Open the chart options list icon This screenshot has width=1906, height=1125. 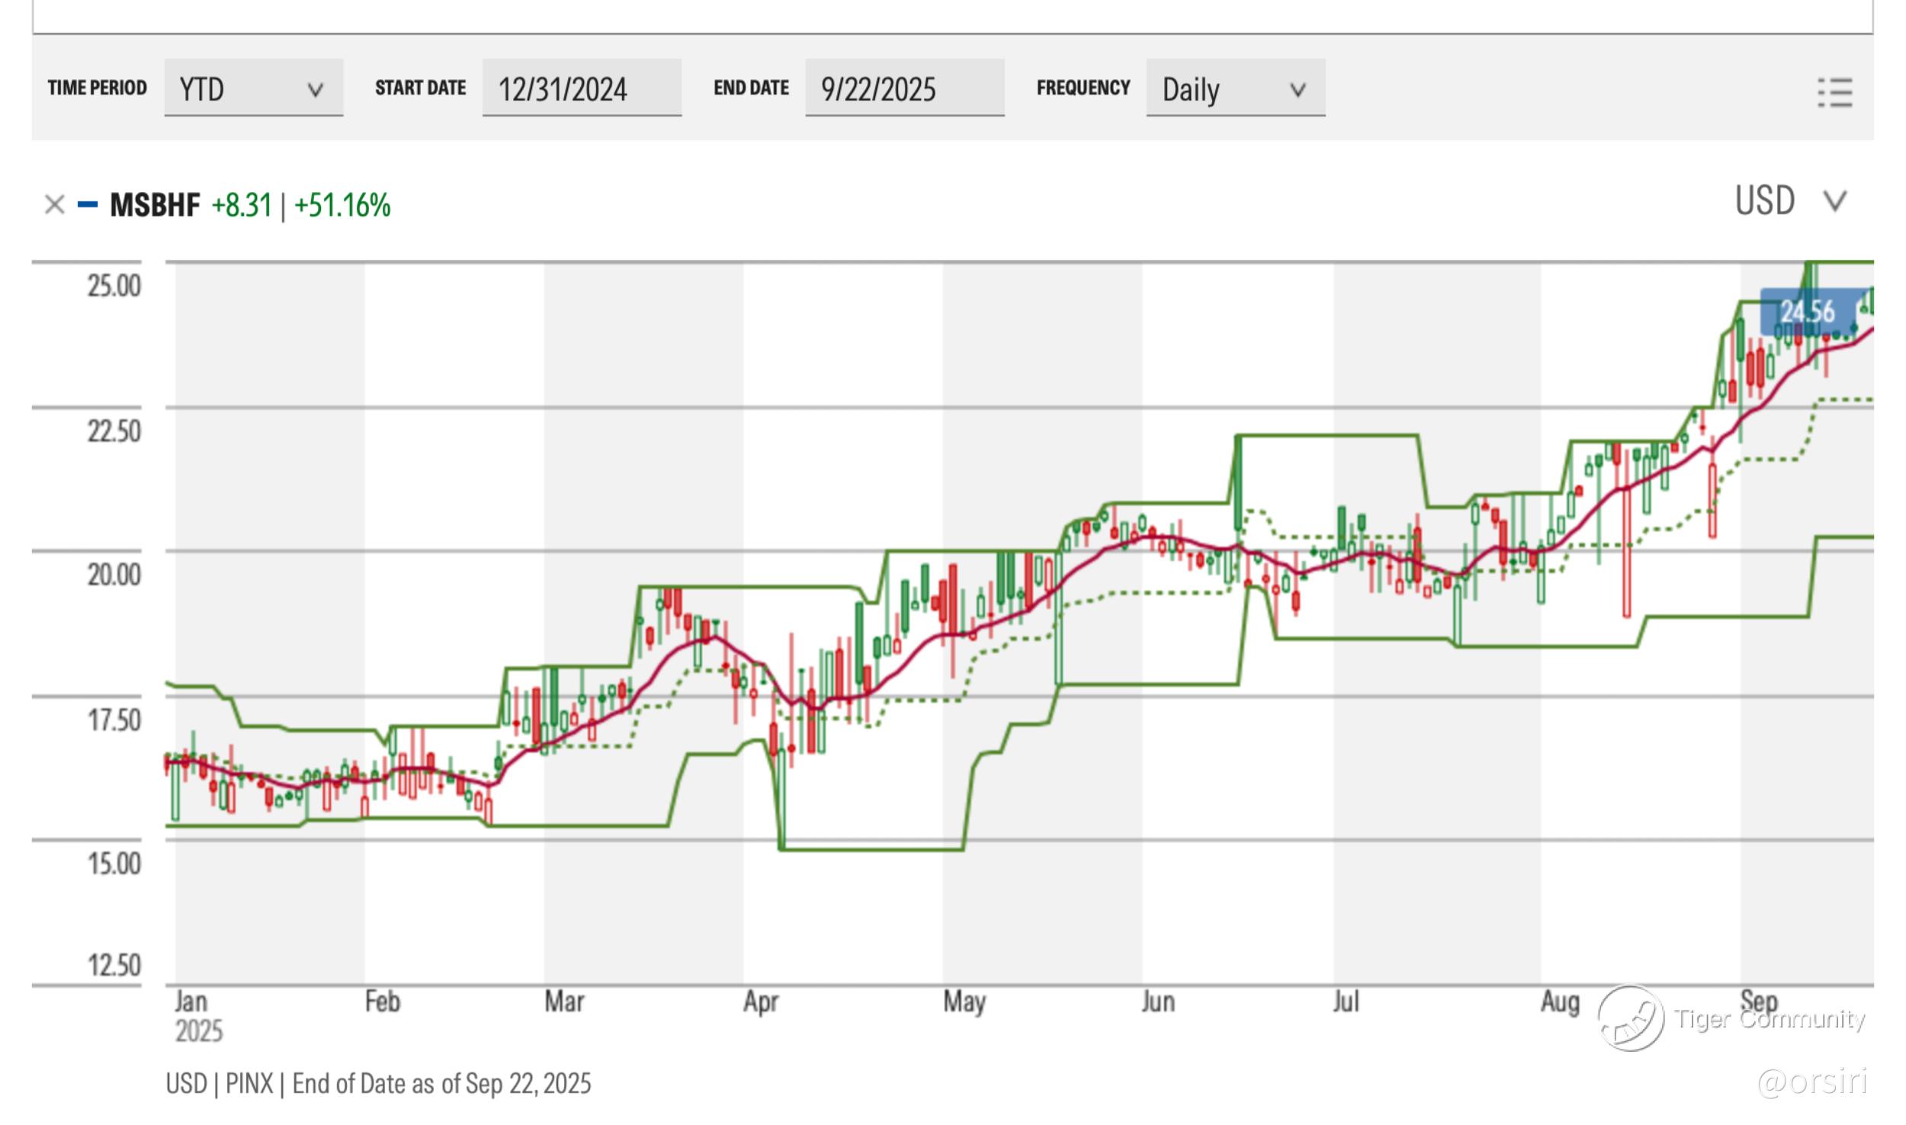(x=1834, y=92)
